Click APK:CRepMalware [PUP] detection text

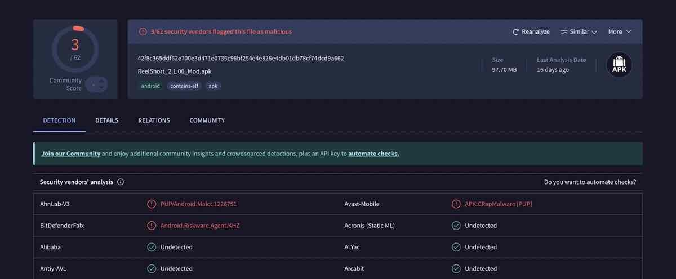[498, 204]
